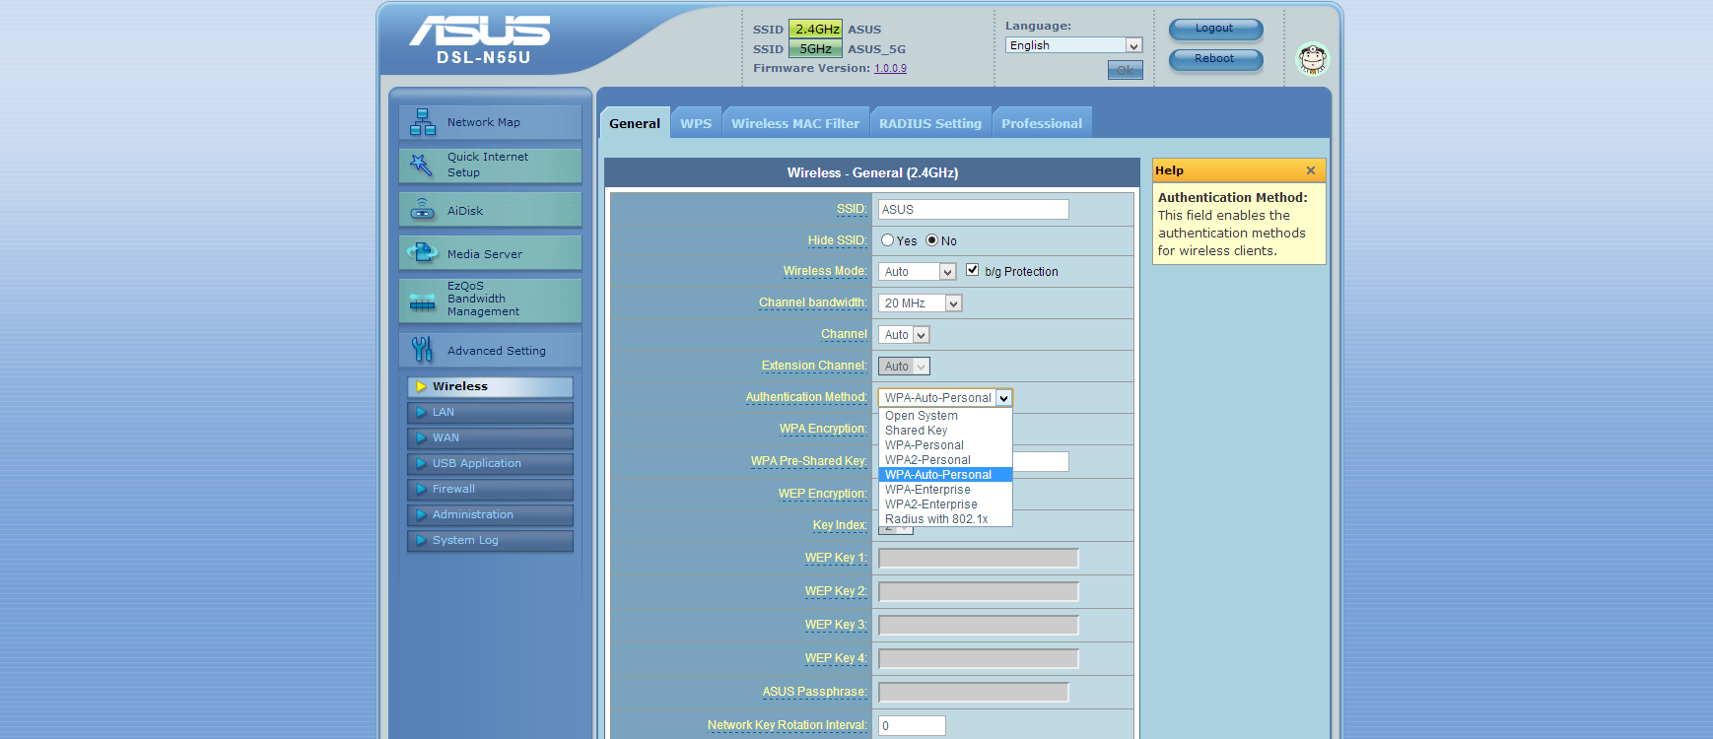The width and height of the screenshot is (1713, 739).
Task: Select Yes for Hide SSID
Action: pyautogui.click(x=887, y=240)
